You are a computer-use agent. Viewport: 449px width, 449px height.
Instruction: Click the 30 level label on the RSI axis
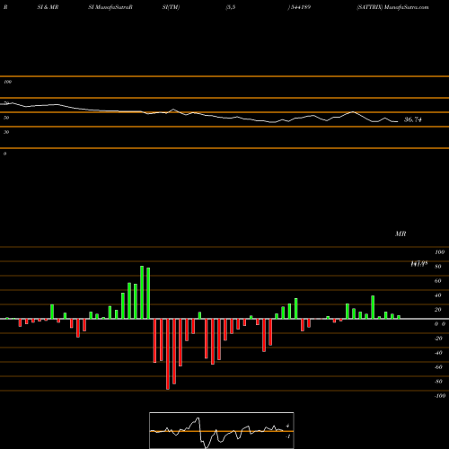(6, 132)
